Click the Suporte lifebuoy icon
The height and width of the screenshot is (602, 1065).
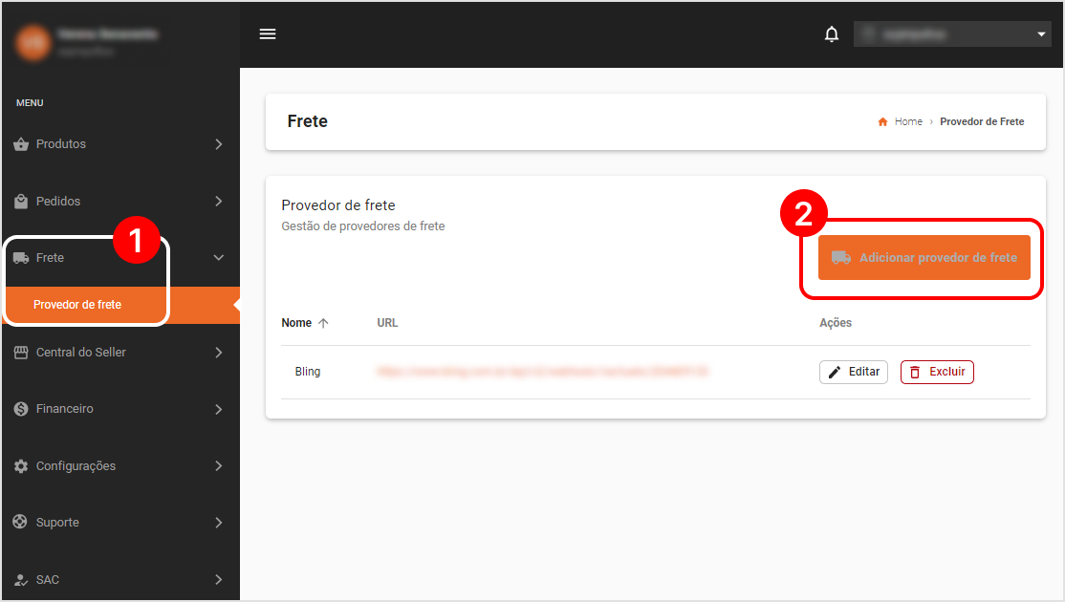(x=20, y=522)
